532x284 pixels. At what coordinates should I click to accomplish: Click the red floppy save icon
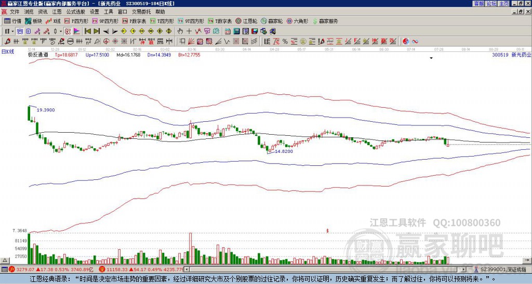coord(255,32)
